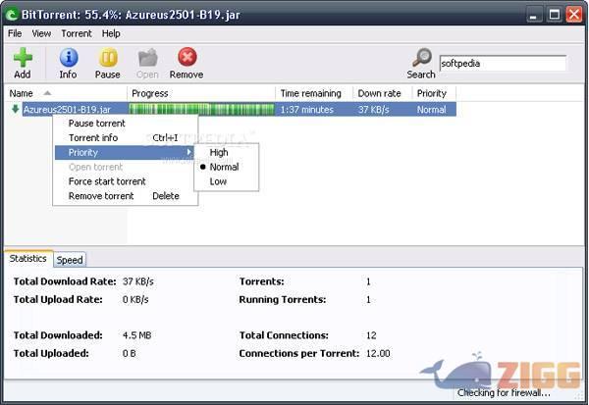Choose Remove torrent from context menu
Screen dimensions: 589x405
101,196
